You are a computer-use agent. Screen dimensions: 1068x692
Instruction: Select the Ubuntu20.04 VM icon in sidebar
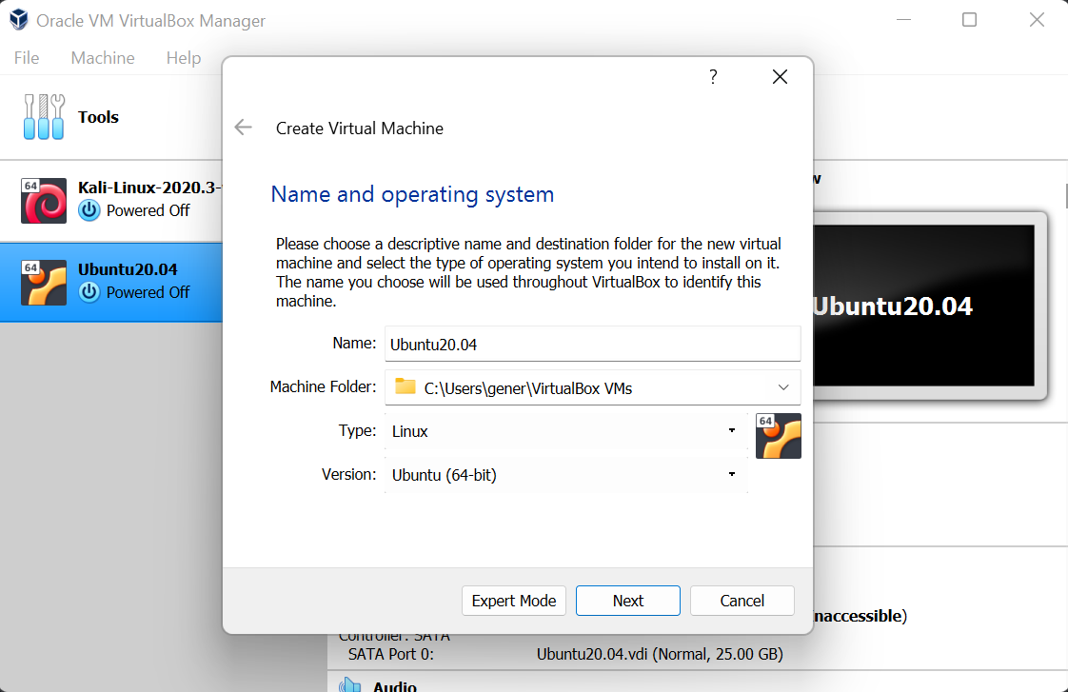click(44, 283)
